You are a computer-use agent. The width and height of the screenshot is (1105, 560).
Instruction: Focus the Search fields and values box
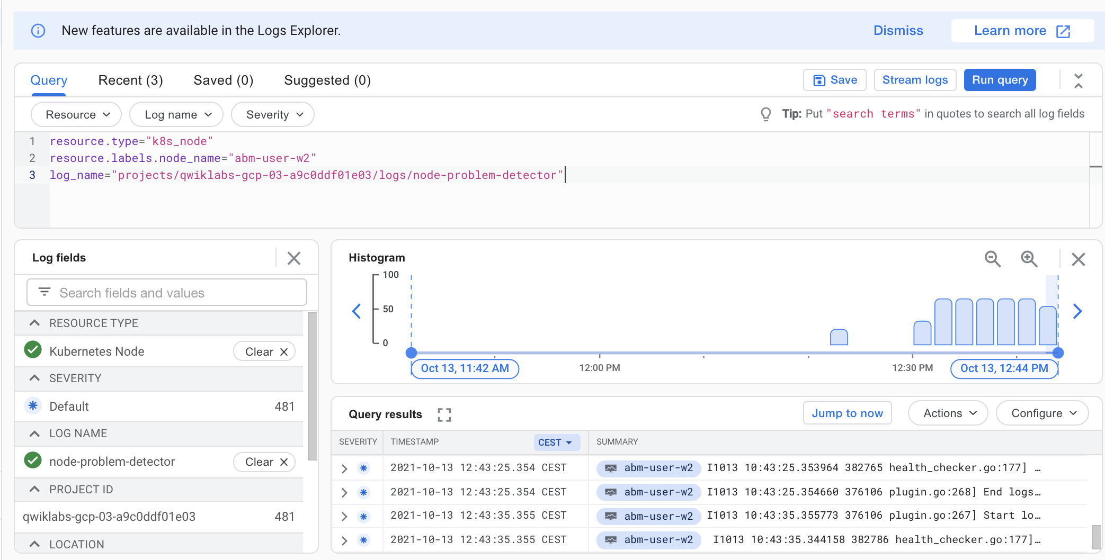tap(167, 293)
